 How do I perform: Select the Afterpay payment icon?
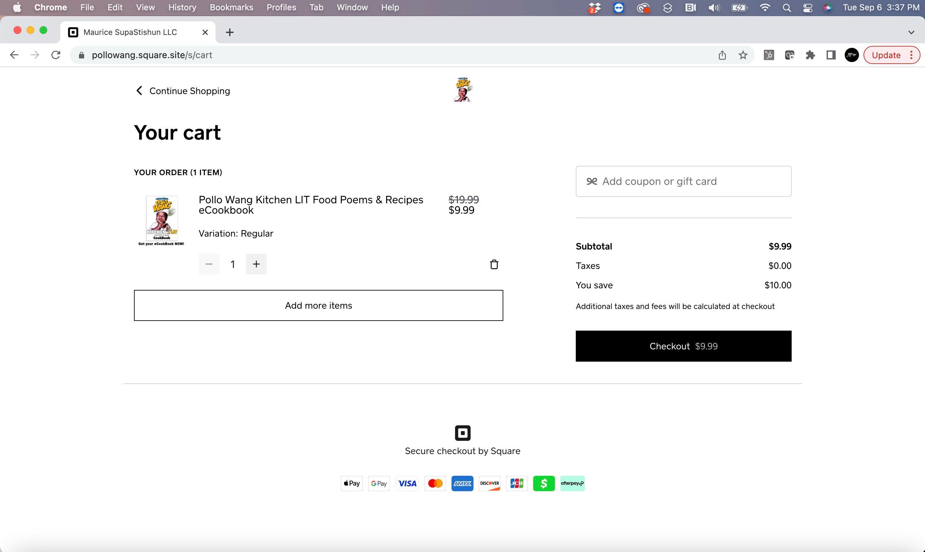tap(572, 483)
